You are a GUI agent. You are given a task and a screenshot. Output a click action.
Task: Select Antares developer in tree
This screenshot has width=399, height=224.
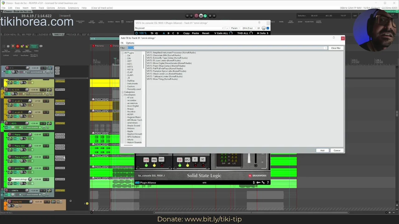pyautogui.click(x=131, y=128)
